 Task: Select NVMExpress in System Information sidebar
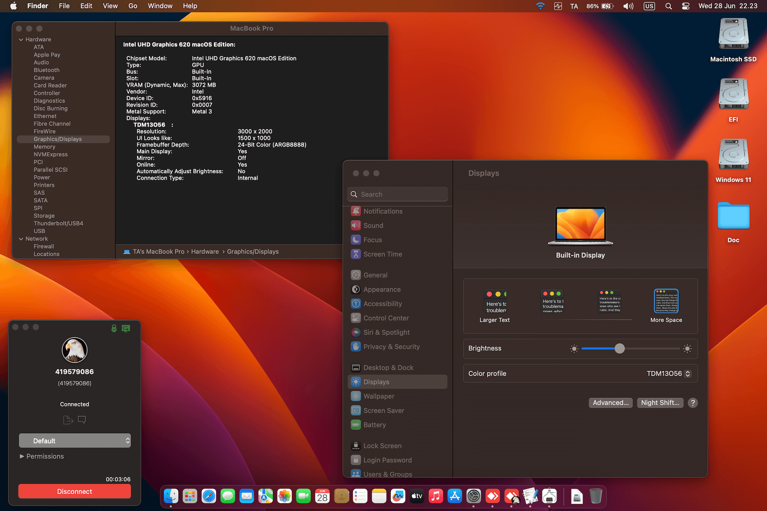coord(51,154)
